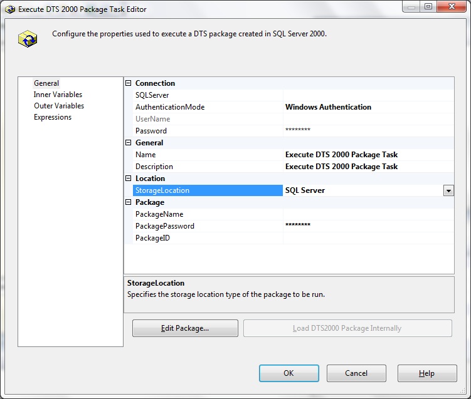Select the UserName property row
Screen dimensions: 471x399
click(x=293, y=119)
